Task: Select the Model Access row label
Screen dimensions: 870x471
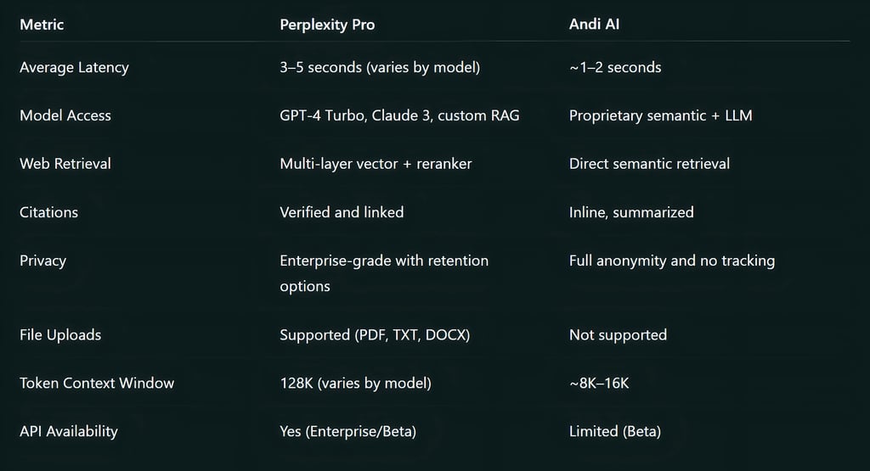Action: tap(65, 115)
